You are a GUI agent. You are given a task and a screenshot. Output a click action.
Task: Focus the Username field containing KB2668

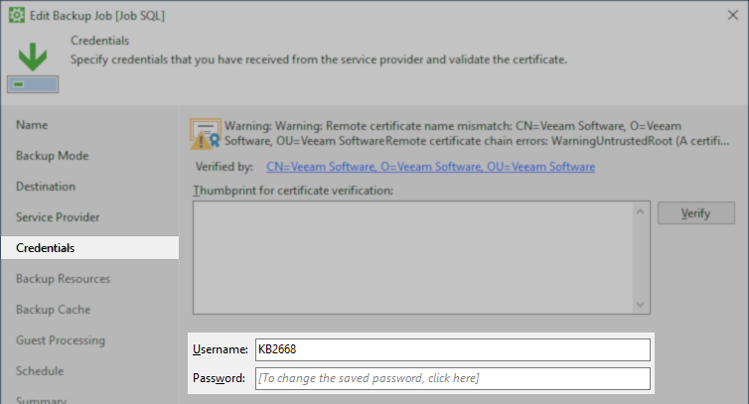(x=453, y=349)
